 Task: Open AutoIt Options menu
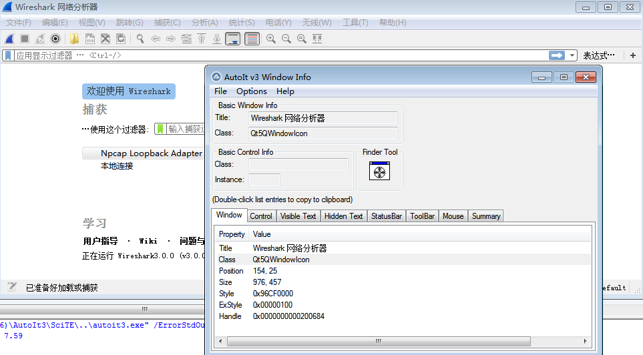tap(251, 91)
